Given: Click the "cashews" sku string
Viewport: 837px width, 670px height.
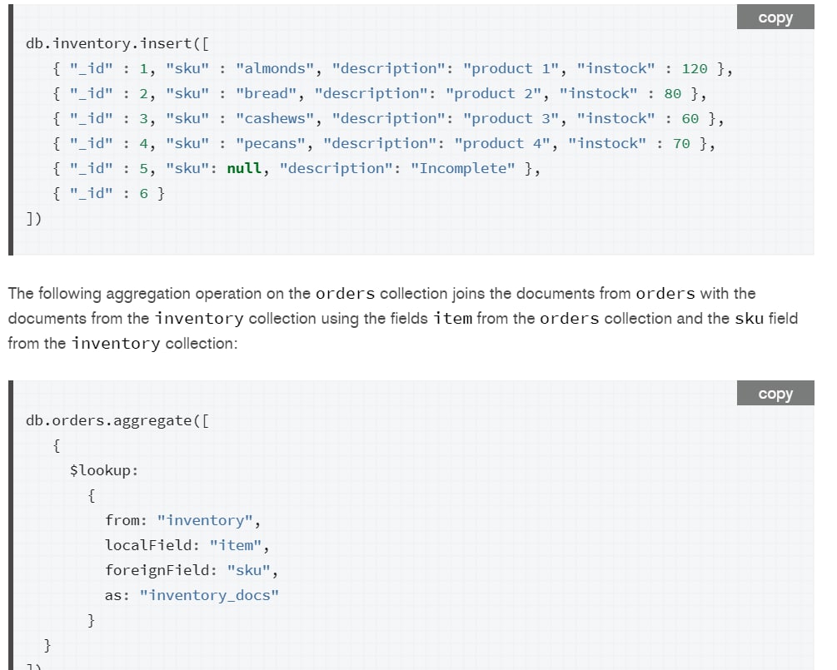Looking at the screenshot, I should (x=275, y=118).
